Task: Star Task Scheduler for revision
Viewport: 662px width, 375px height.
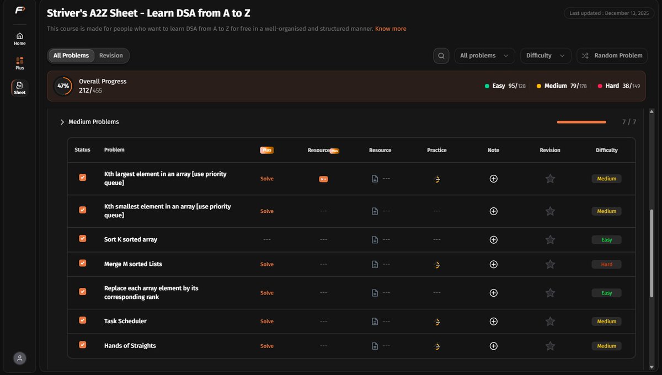Action: tap(550, 322)
